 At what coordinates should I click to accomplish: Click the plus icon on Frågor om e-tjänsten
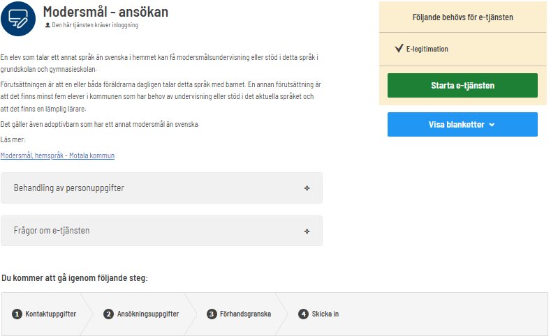pyautogui.click(x=307, y=231)
